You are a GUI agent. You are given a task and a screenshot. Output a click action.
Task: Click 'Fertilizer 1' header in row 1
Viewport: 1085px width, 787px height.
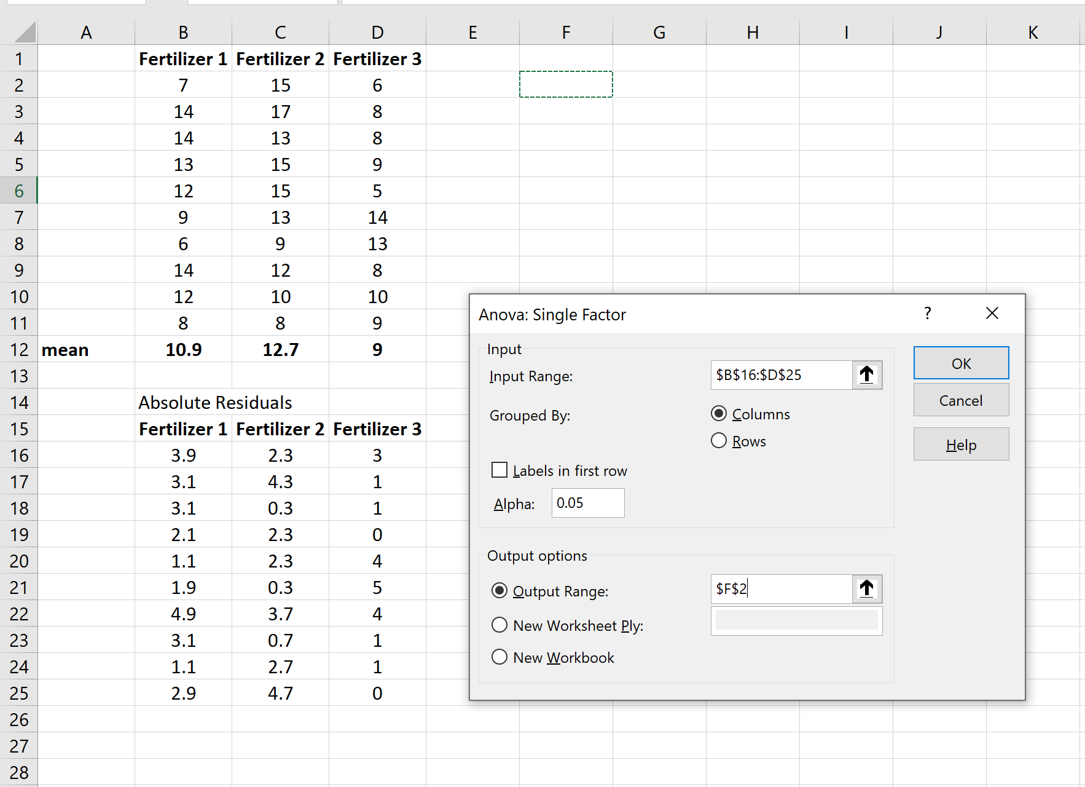[183, 58]
